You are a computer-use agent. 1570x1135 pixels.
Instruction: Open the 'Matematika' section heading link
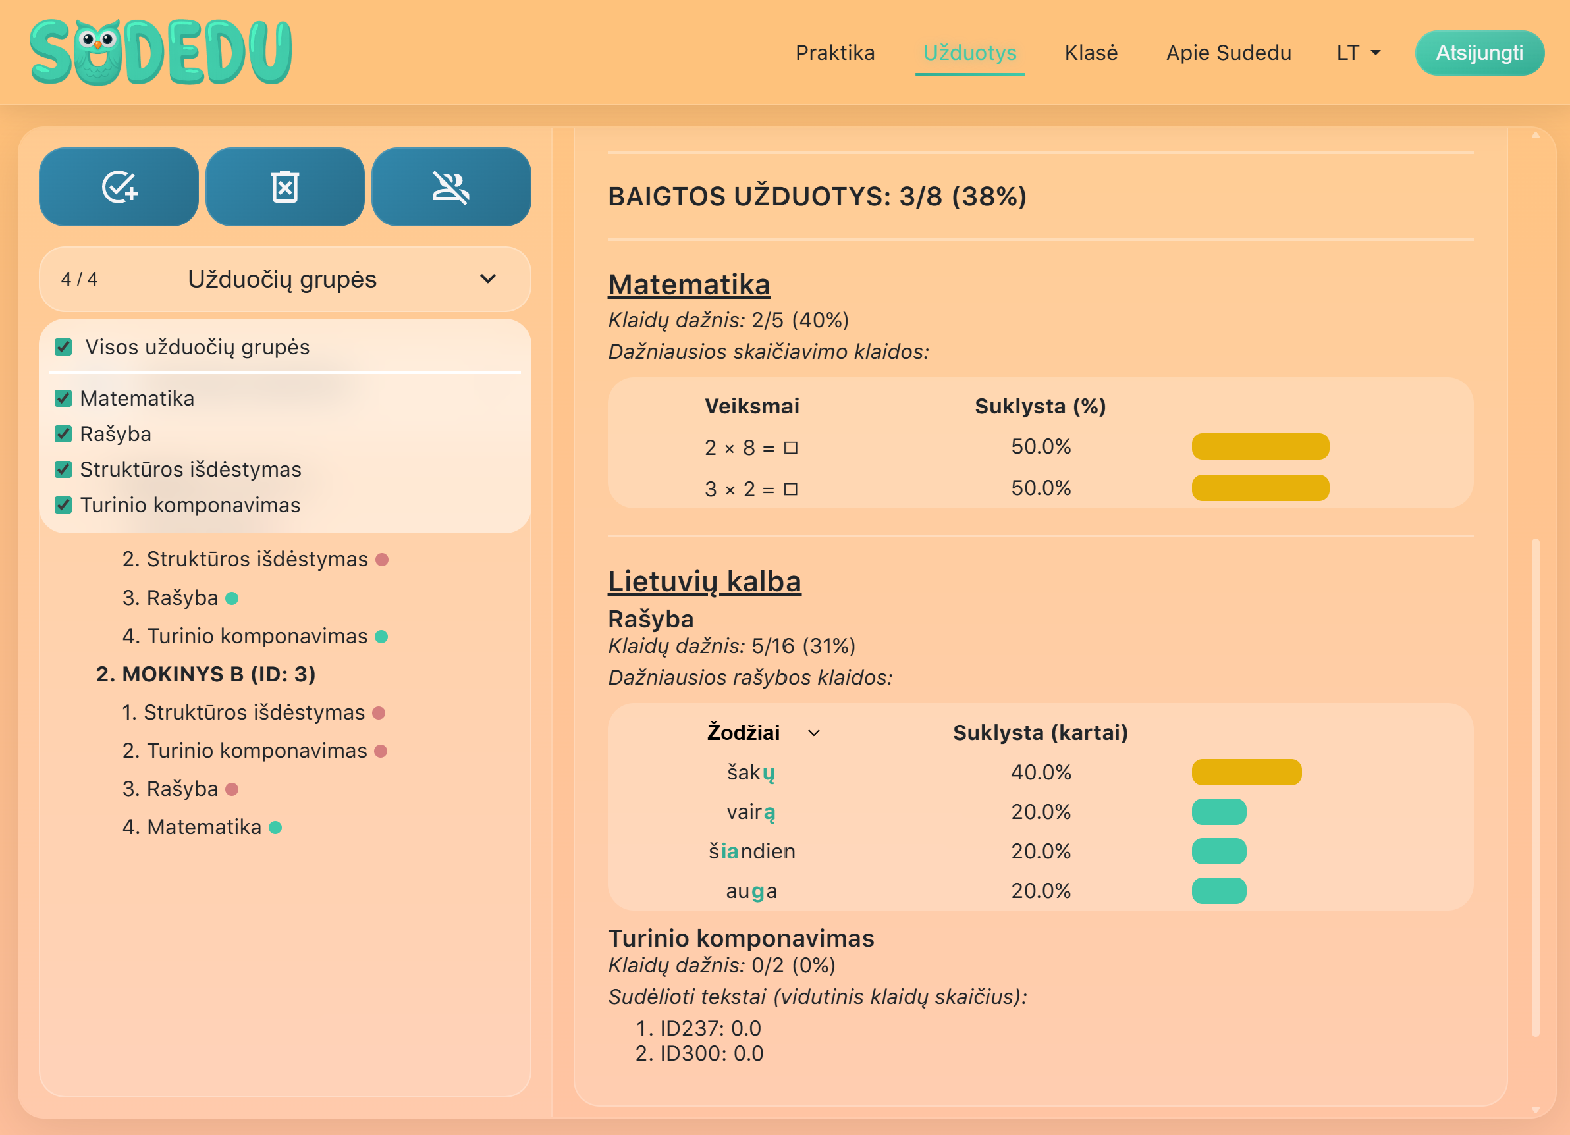[x=689, y=284]
